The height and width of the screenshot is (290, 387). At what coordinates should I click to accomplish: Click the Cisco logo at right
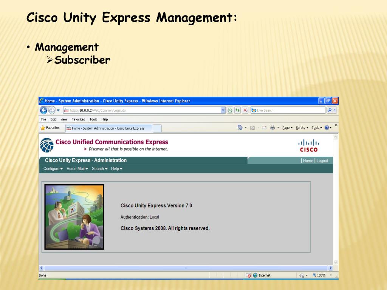[x=308, y=145]
